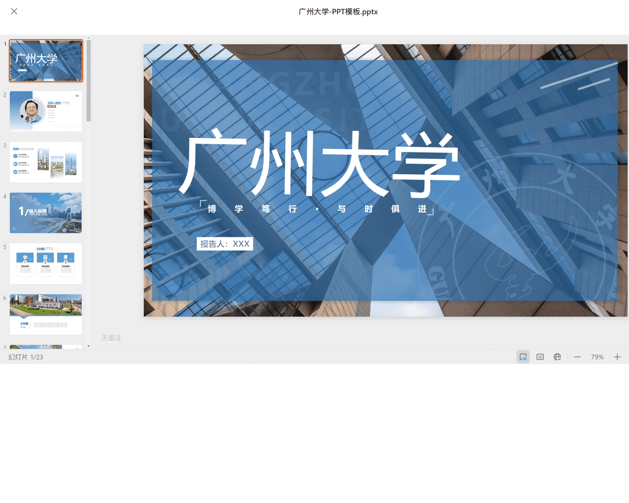Zoom in with the plus button
Image resolution: width=629 pixels, height=503 pixels.
[x=617, y=357]
